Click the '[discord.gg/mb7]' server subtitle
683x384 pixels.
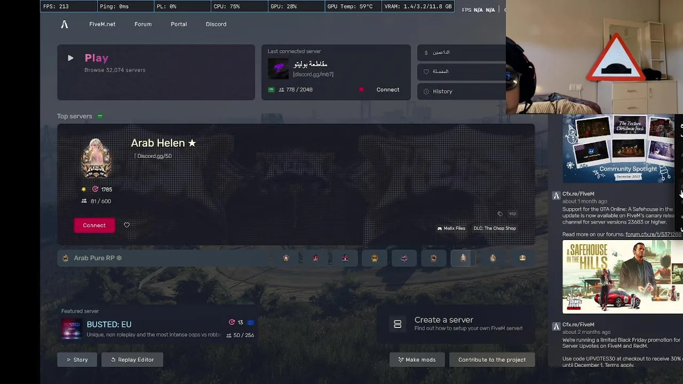(313, 74)
